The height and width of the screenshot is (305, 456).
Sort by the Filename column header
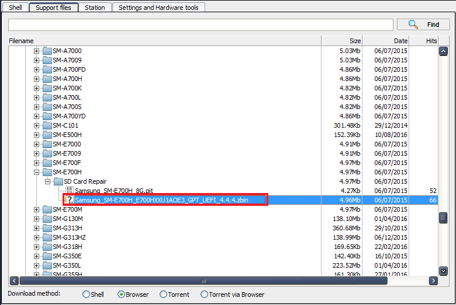tap(165, 41)
